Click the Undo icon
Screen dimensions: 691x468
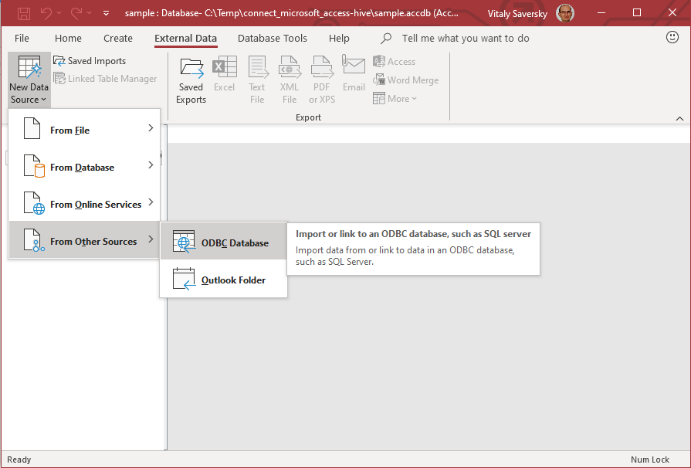(x=46, y=13)
